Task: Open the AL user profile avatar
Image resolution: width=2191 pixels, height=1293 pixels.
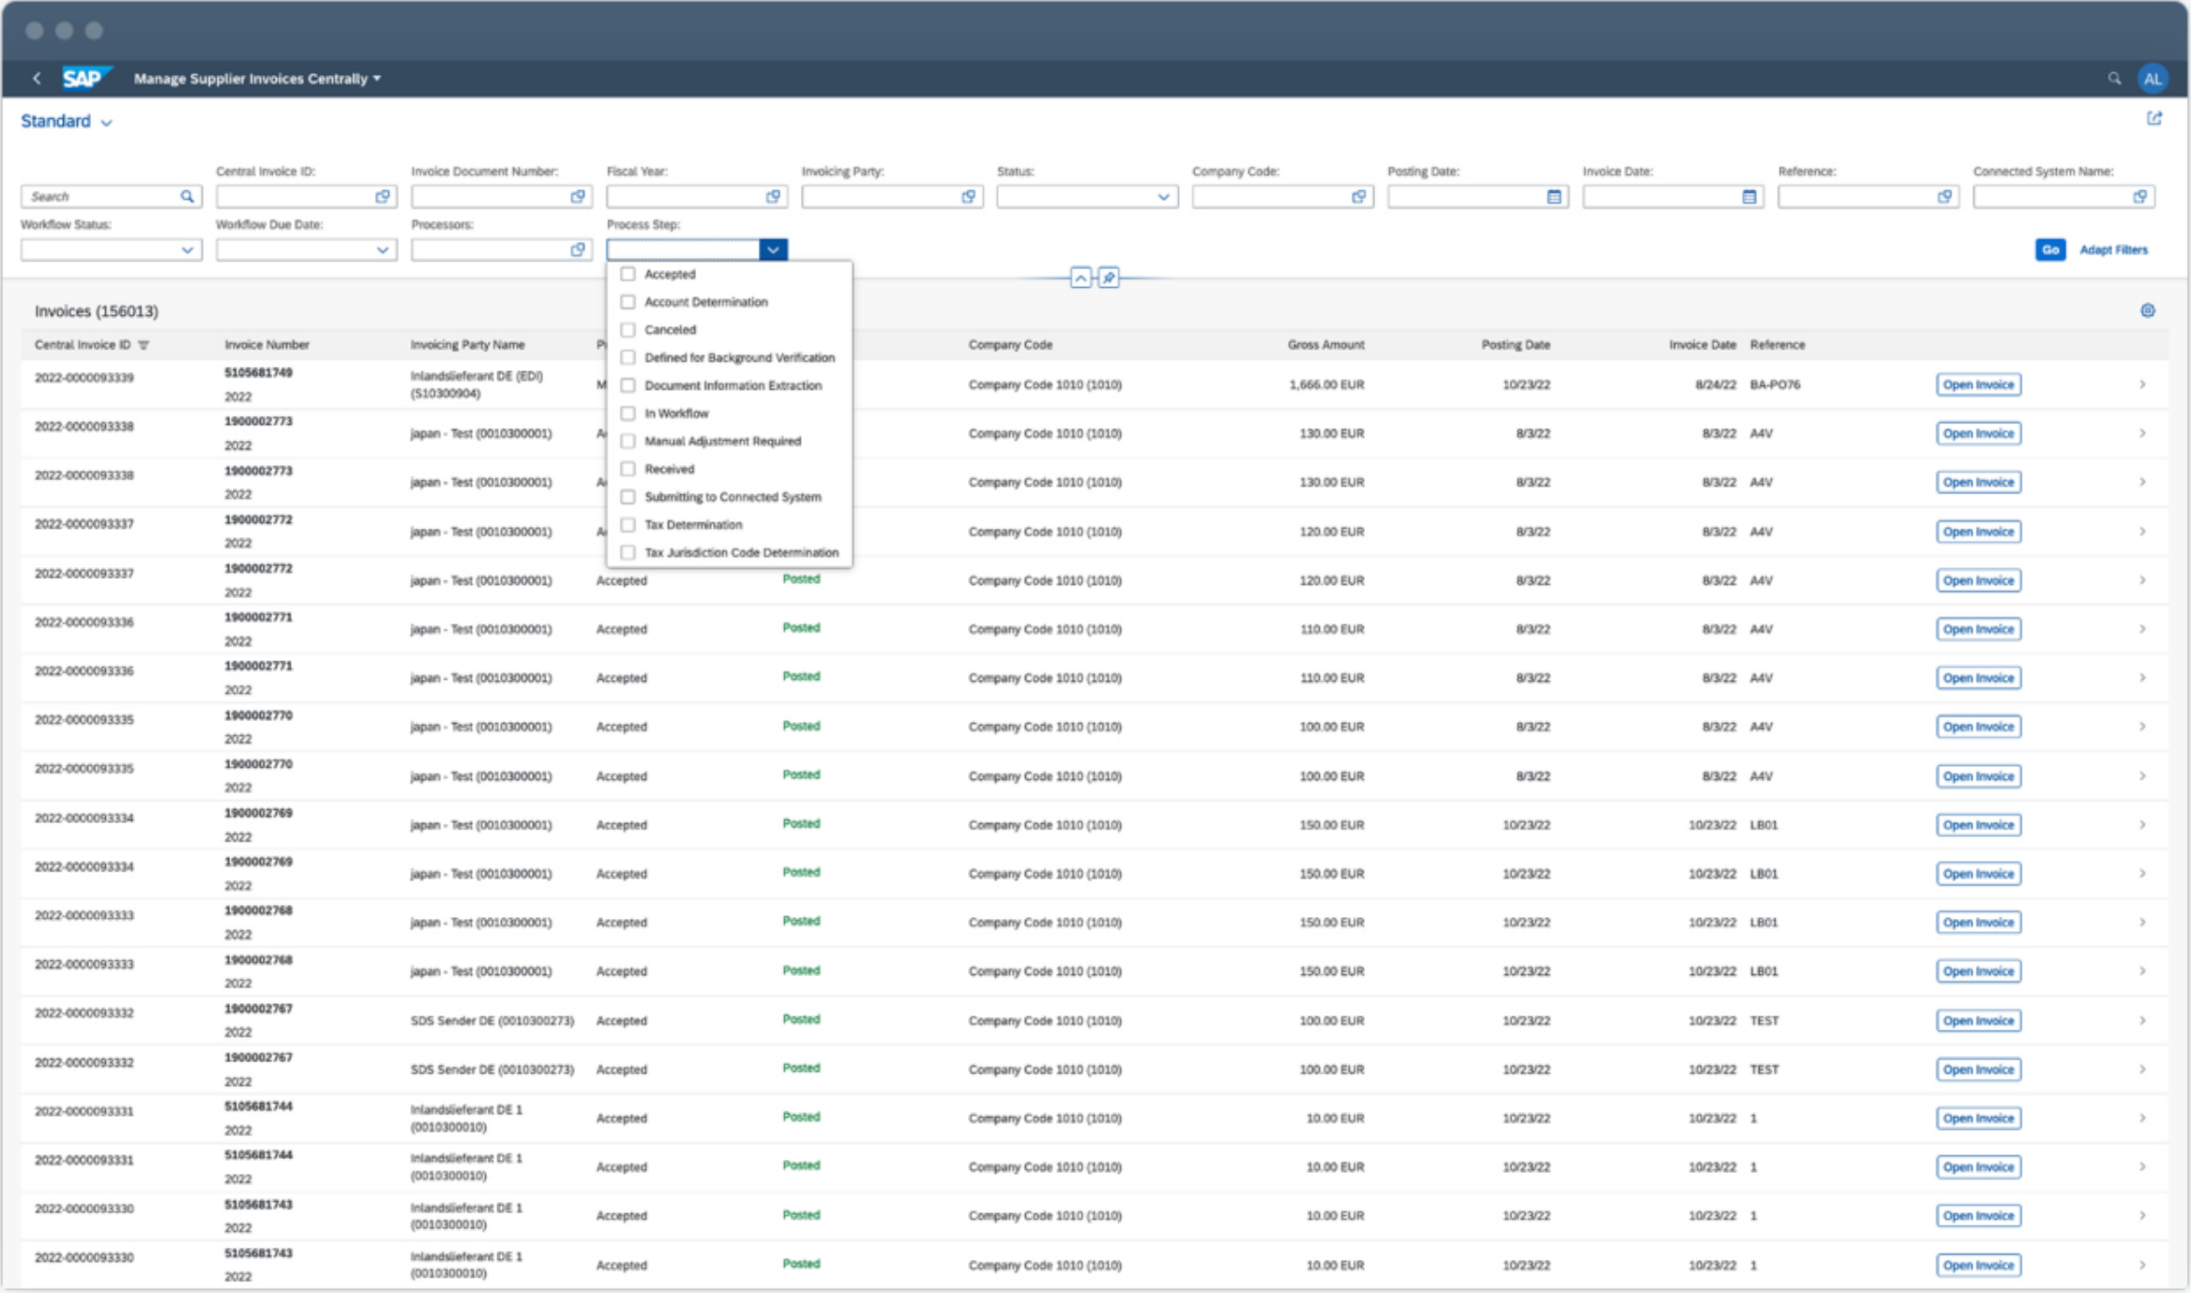Action: [2153, 79]
